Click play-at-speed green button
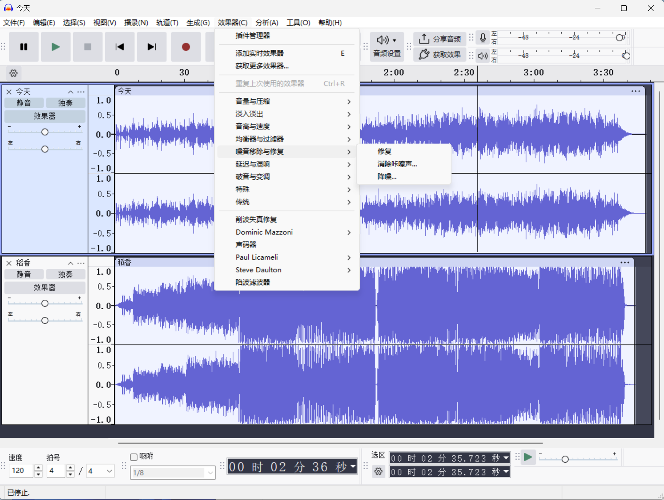The width and height of the screenshot is (664, 500). 528,457
